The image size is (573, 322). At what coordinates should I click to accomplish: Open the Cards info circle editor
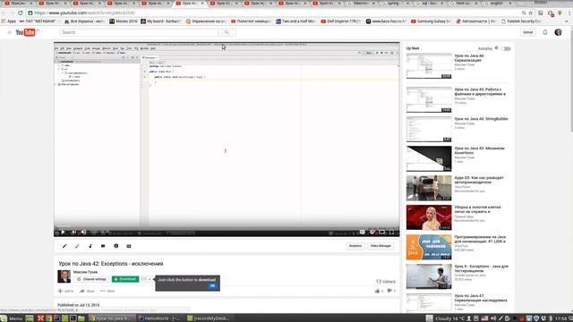(x=115, y=246)
